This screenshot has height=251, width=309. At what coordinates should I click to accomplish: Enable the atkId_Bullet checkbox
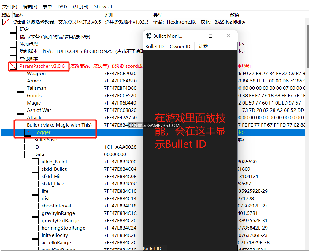tap(35, 162)
